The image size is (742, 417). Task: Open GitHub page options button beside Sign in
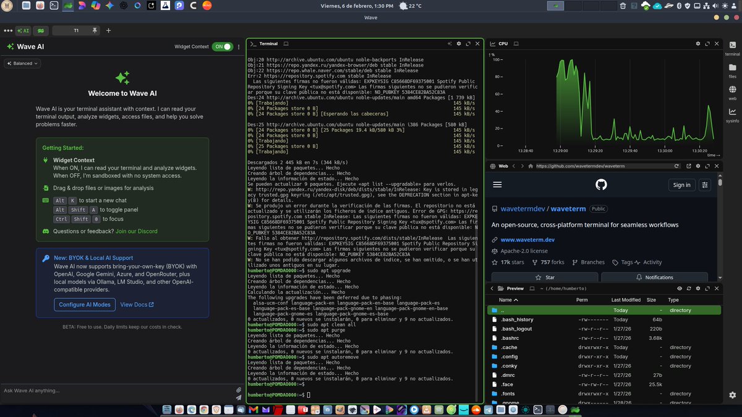point(706,185)
